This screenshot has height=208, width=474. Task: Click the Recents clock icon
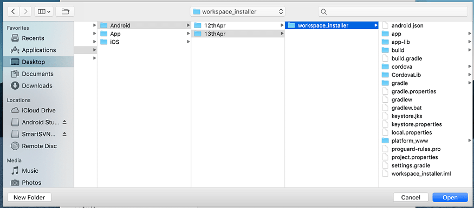tap(15, 38)
